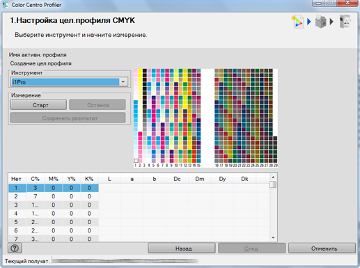Image resolution: width=360 pixels, height=268 pixels.
Task: Click the printer setup step icon
Action: click(321, 22)
